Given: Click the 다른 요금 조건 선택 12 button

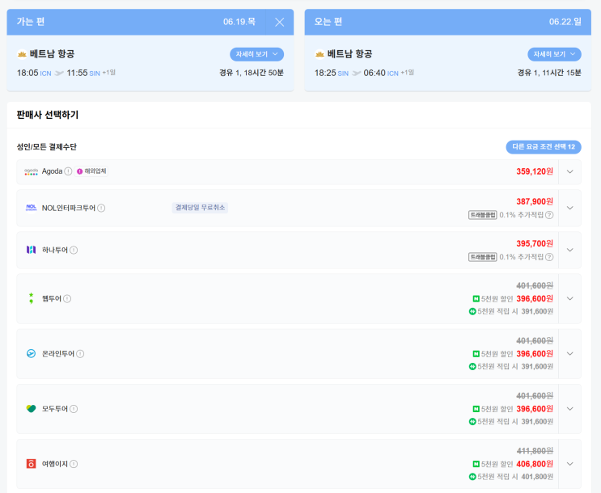Looking at the screenshot, I should (x=544, y=147).
